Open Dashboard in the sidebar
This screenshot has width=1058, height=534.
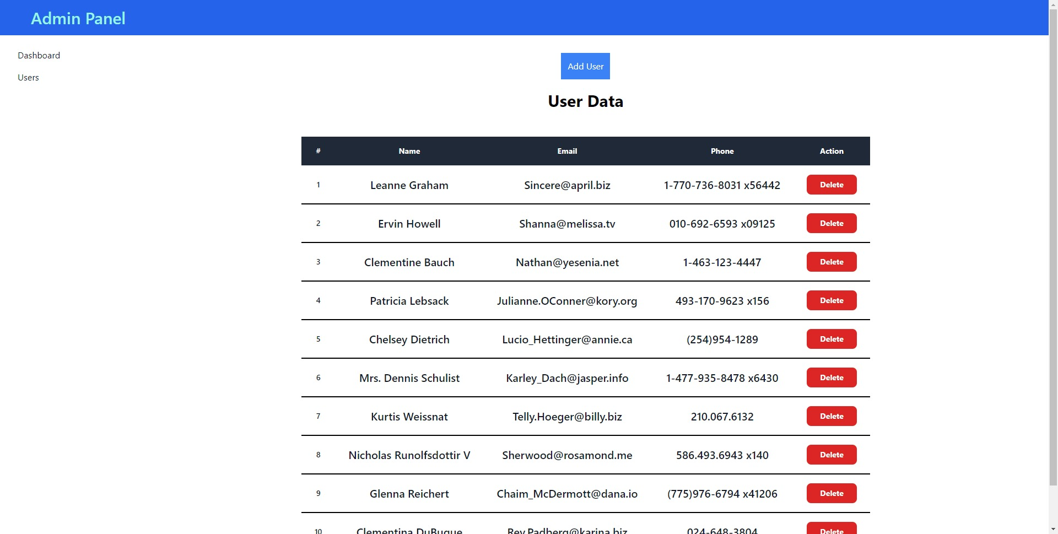point(39,56)
